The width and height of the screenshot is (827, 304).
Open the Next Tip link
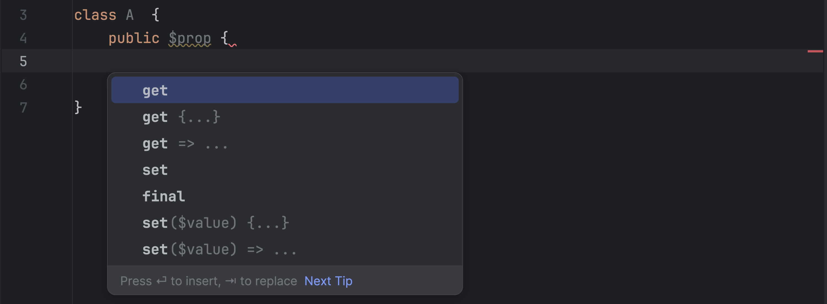coord(328,281)
